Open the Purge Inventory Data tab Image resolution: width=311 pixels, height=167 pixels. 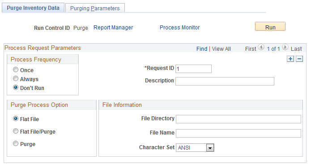coord(33,8)
